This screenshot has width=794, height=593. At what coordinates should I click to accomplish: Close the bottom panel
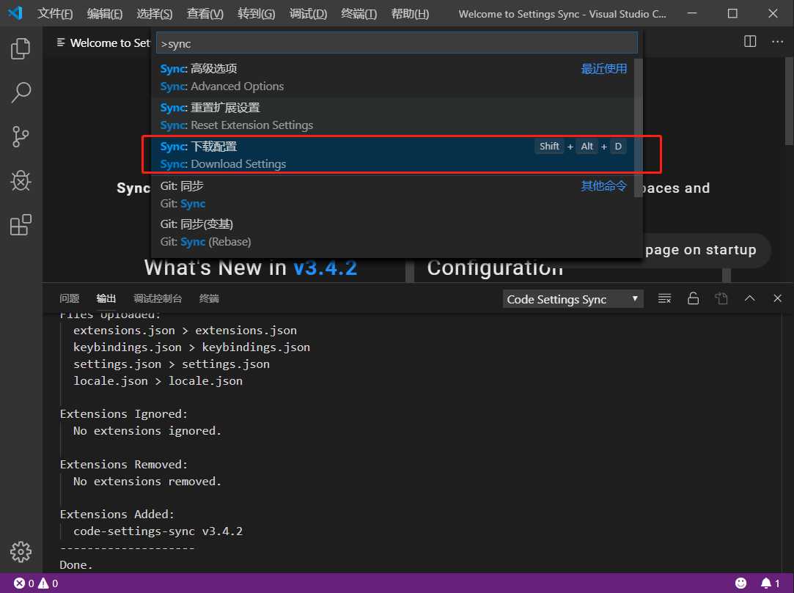(777, 298)
